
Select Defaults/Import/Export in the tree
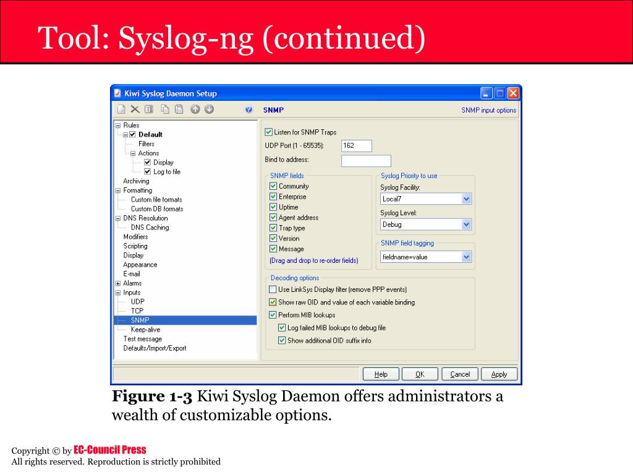pyautogui.click(x=155, y=348)
